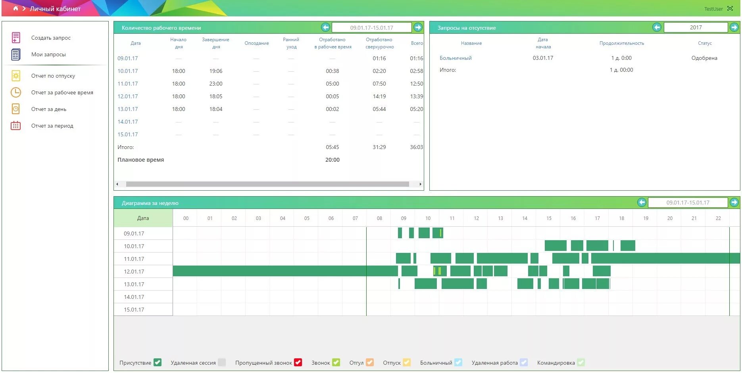Open date link 11.01.17 in working time table
This screenshot has width=742, height=373.
click(128, 84)
